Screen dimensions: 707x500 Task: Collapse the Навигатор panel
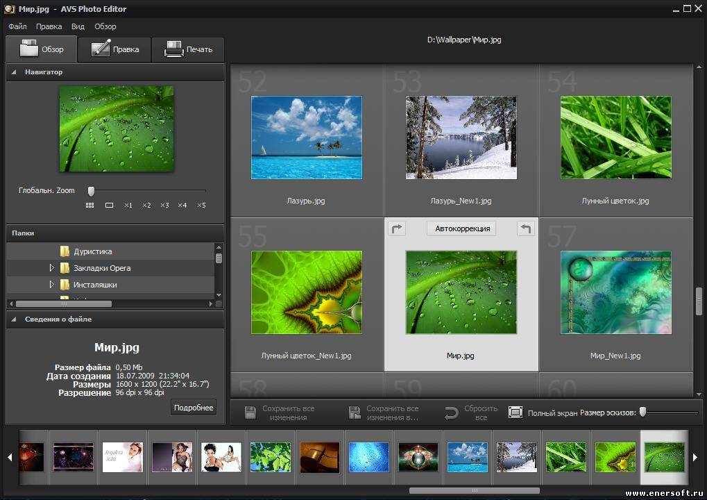coord(14,72)
